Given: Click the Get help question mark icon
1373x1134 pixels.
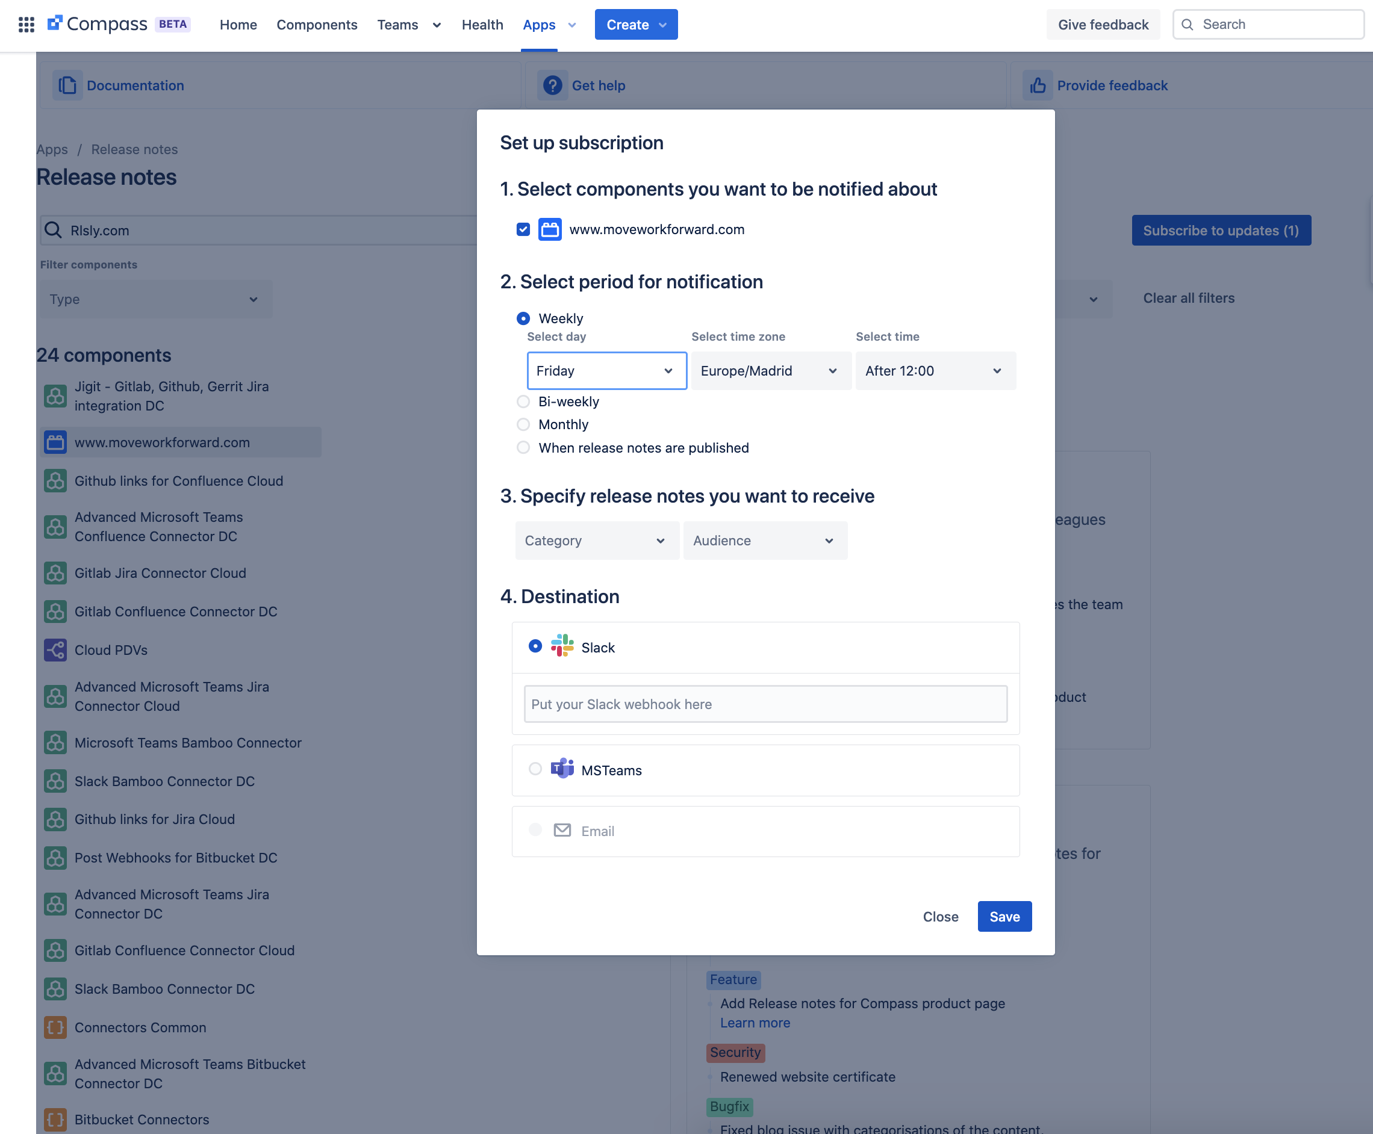Looking at the screenshot, I should [552, 85].
